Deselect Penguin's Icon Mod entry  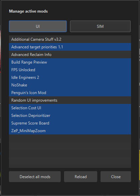pos(70,93)
